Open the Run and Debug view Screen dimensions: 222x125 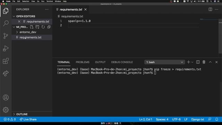click(x=6, y=49)
